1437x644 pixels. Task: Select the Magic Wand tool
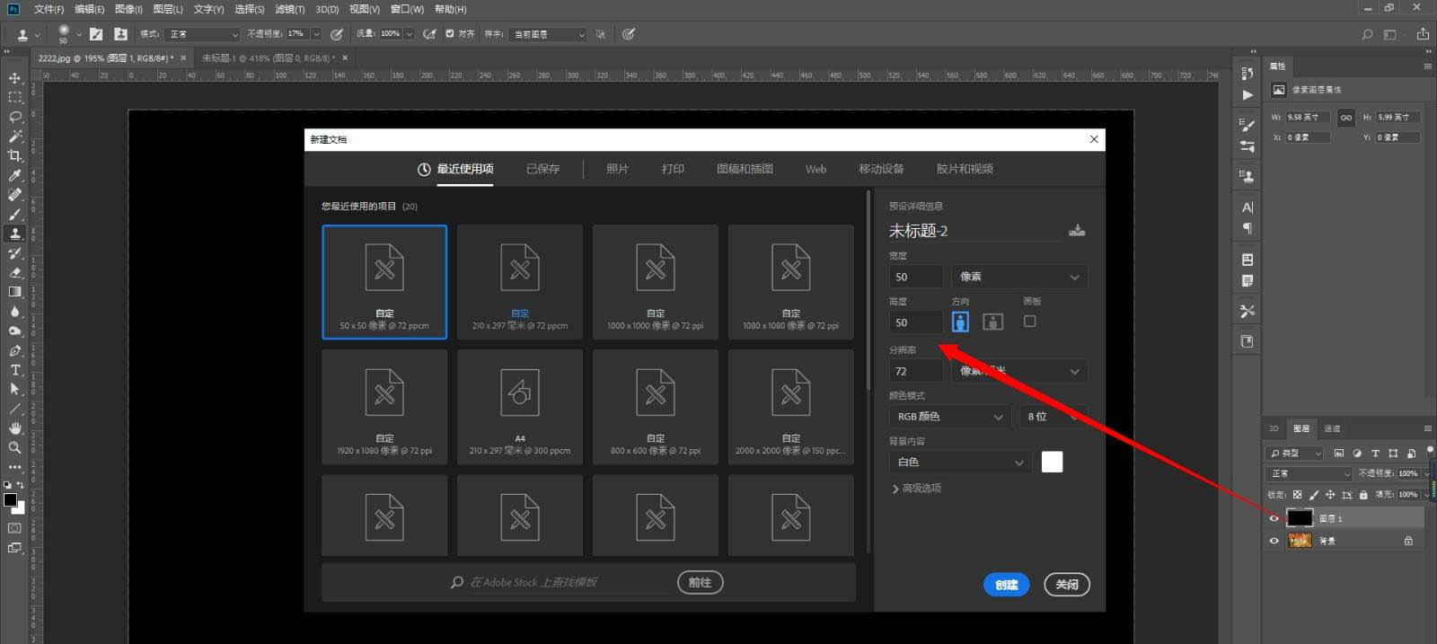pyautogui.click(x=15, y=137)
